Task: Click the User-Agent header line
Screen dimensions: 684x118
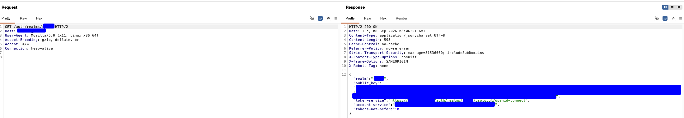Action: coord(52,35)
